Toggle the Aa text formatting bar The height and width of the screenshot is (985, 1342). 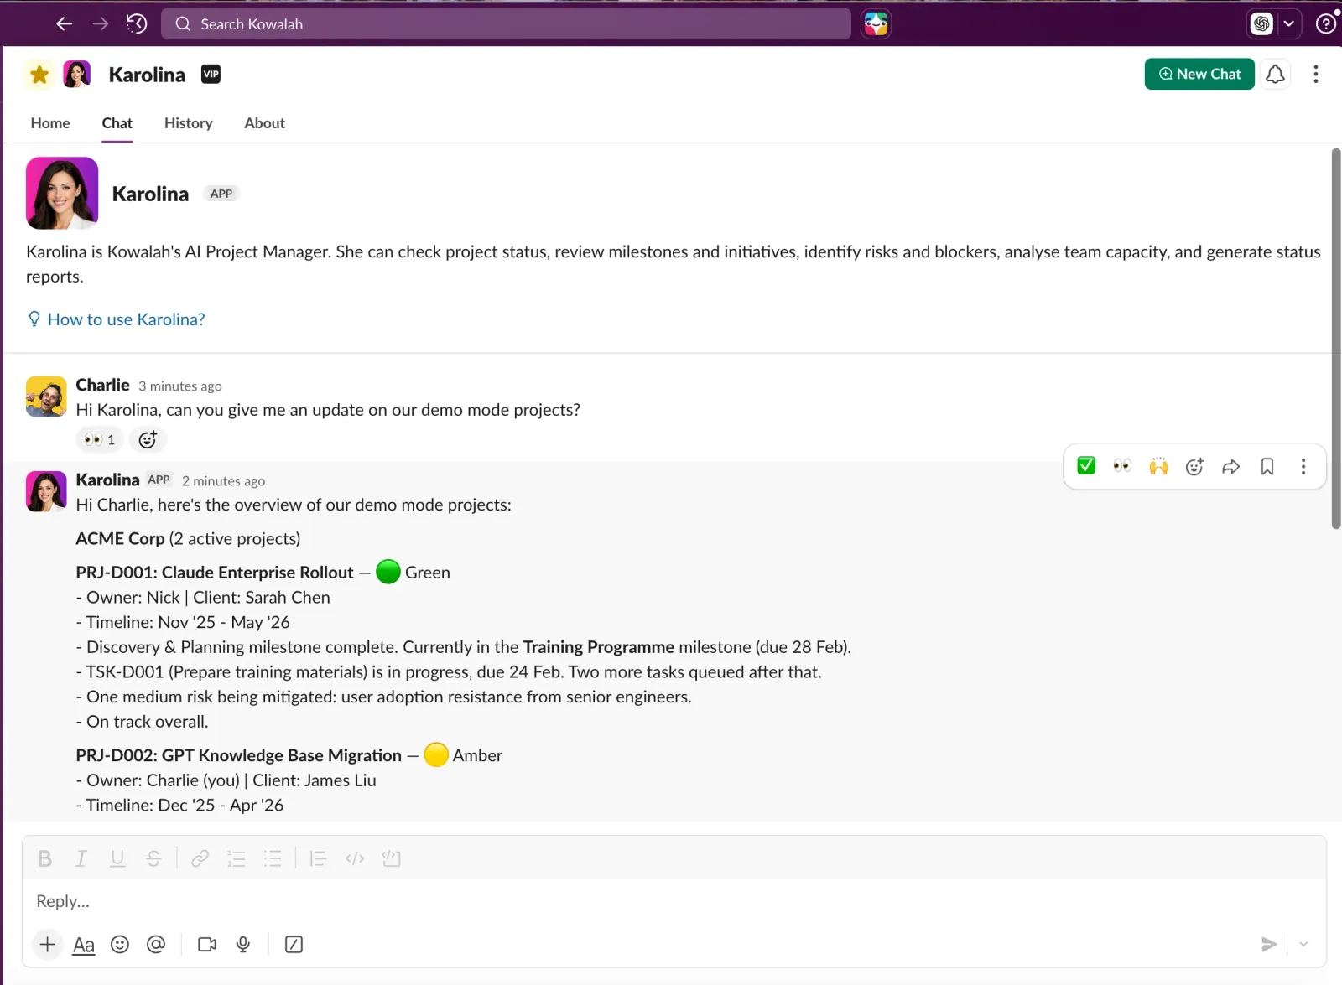83,944
